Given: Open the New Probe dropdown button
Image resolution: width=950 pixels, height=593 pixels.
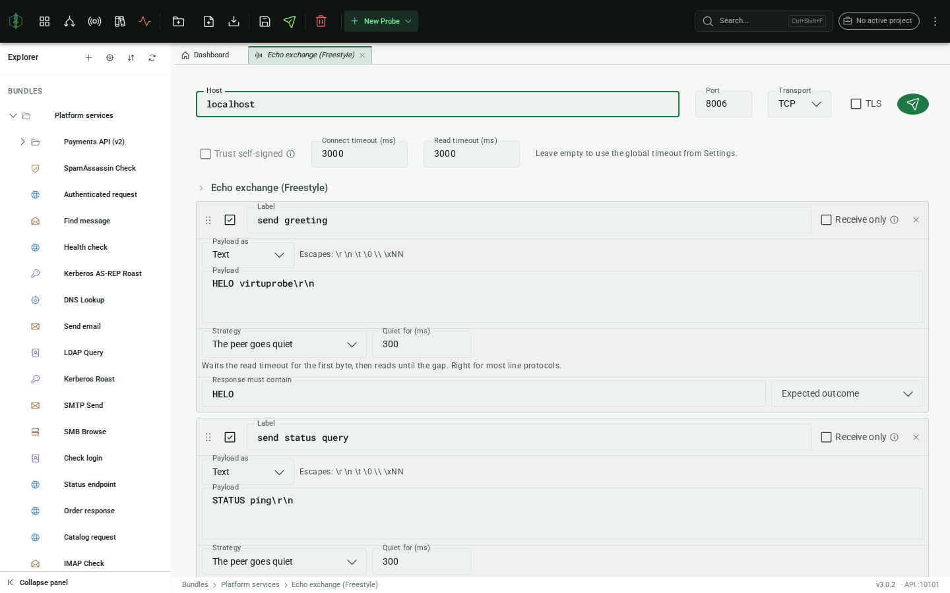Looking at the screenshot, I should coord(381,21).
